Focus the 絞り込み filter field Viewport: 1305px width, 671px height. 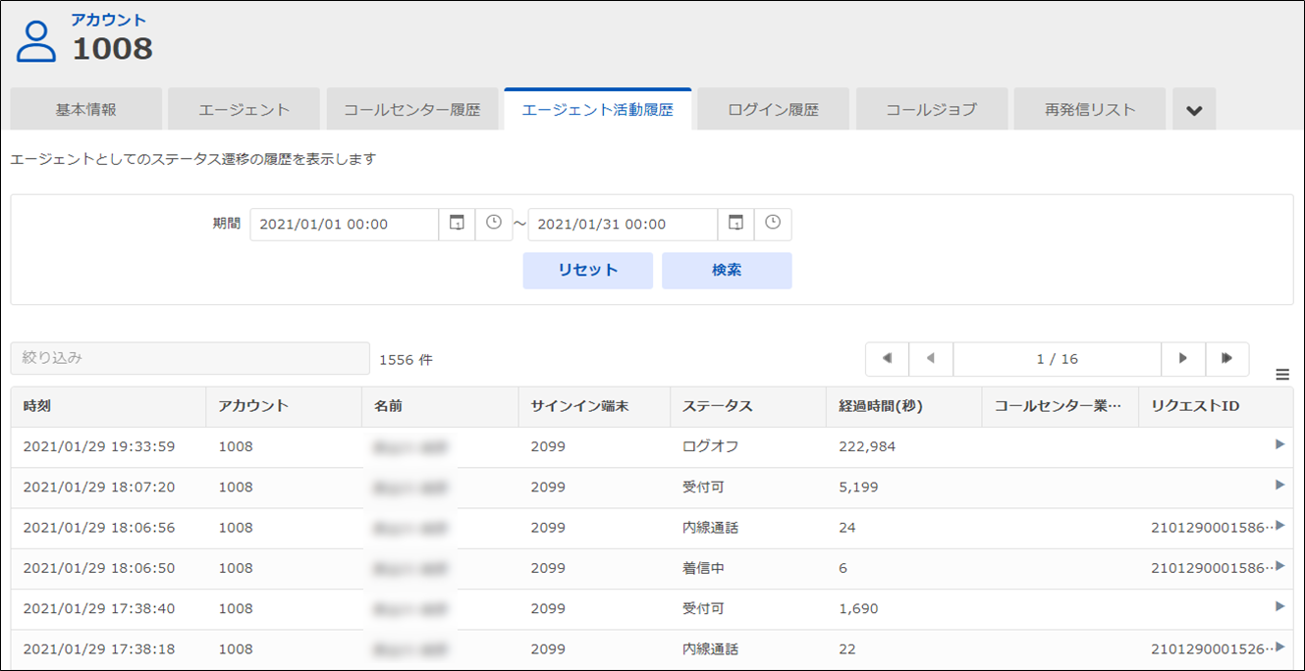190,358
